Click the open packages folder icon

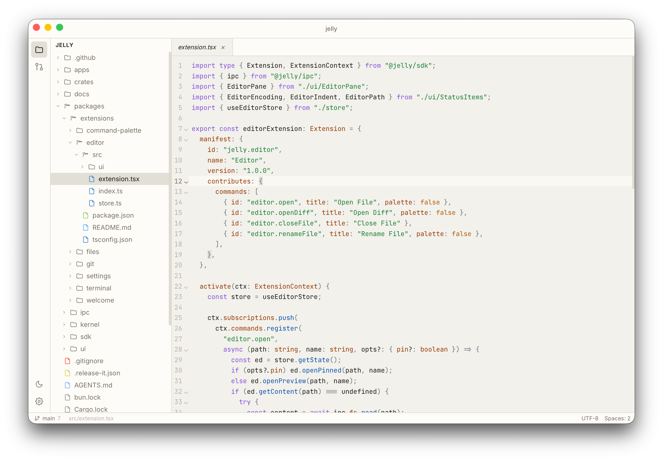click(67, 106)
